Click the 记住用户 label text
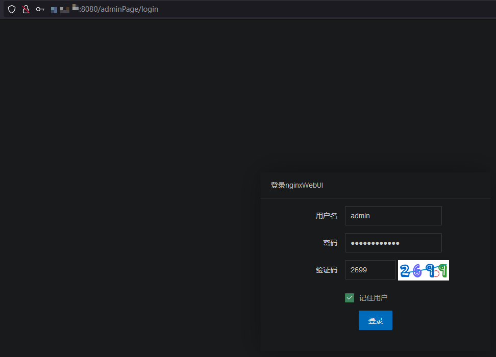Image resolution: width=496 pixels, height=357 pixels. click(x=373, y=298)
